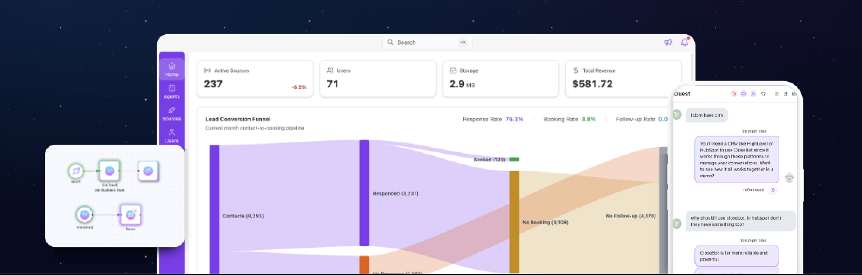Open Sources in the purple sidebar
This screenshot has height=275, width=862.
(x=172, y=114)
